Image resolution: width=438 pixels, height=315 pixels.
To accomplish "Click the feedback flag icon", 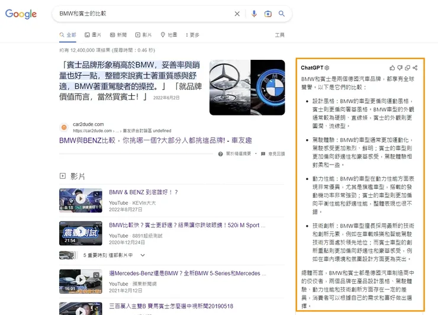I will click(263, 154).
